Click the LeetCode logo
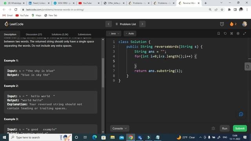 14,24
